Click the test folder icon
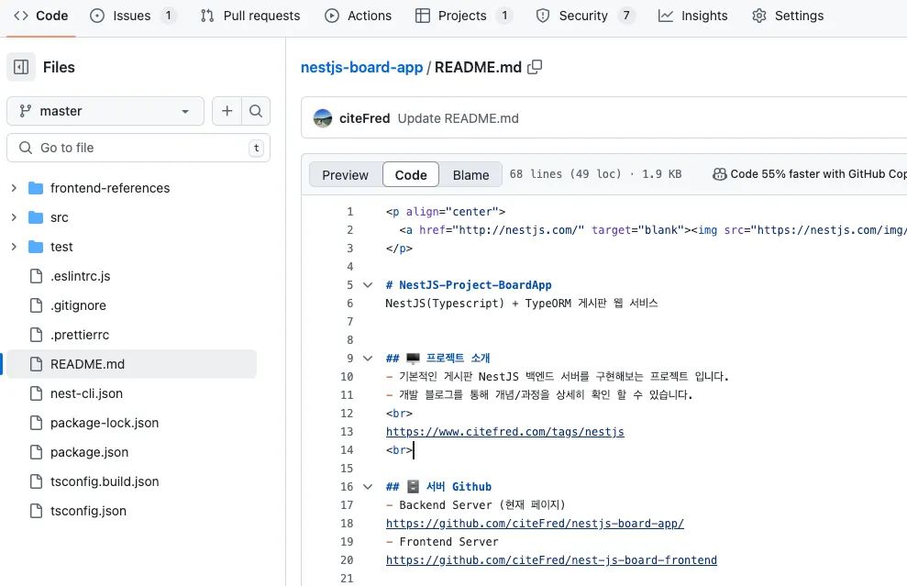Viewport: 907px width, 586px height. pyautogui.click(x=36, y=247)
